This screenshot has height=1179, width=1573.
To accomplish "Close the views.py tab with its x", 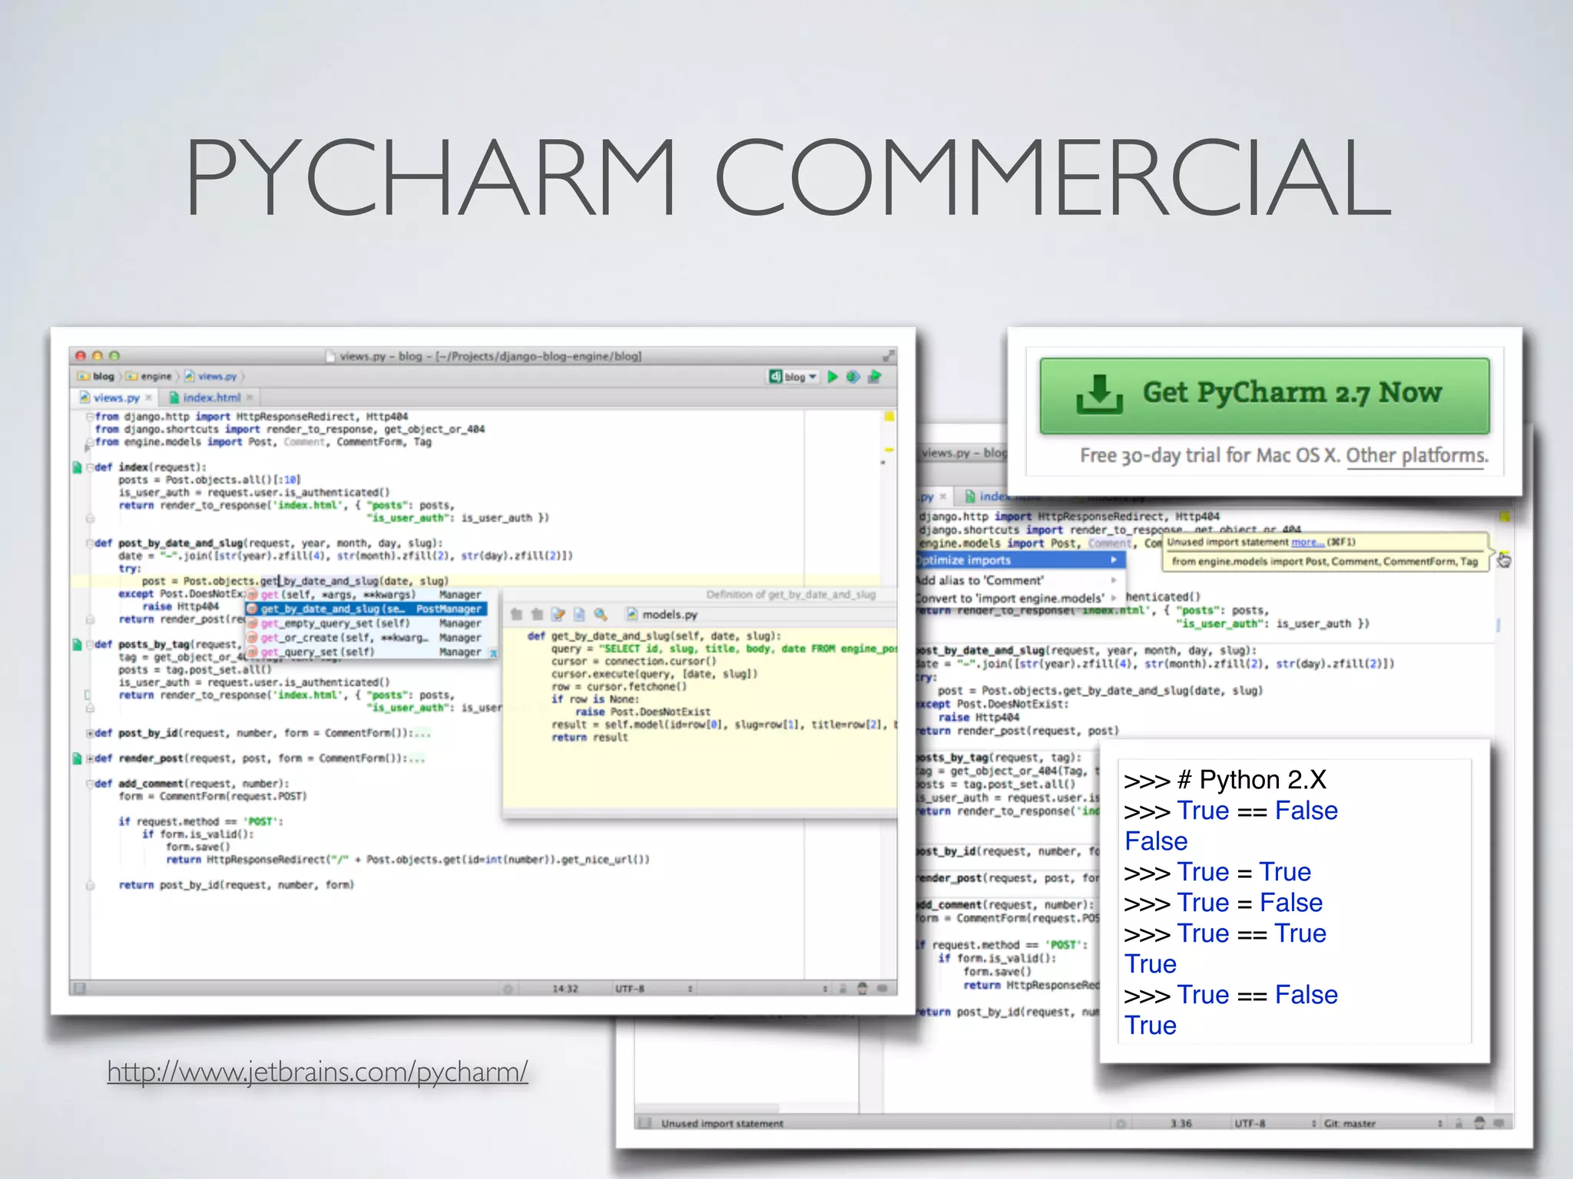I will [149, 398].
